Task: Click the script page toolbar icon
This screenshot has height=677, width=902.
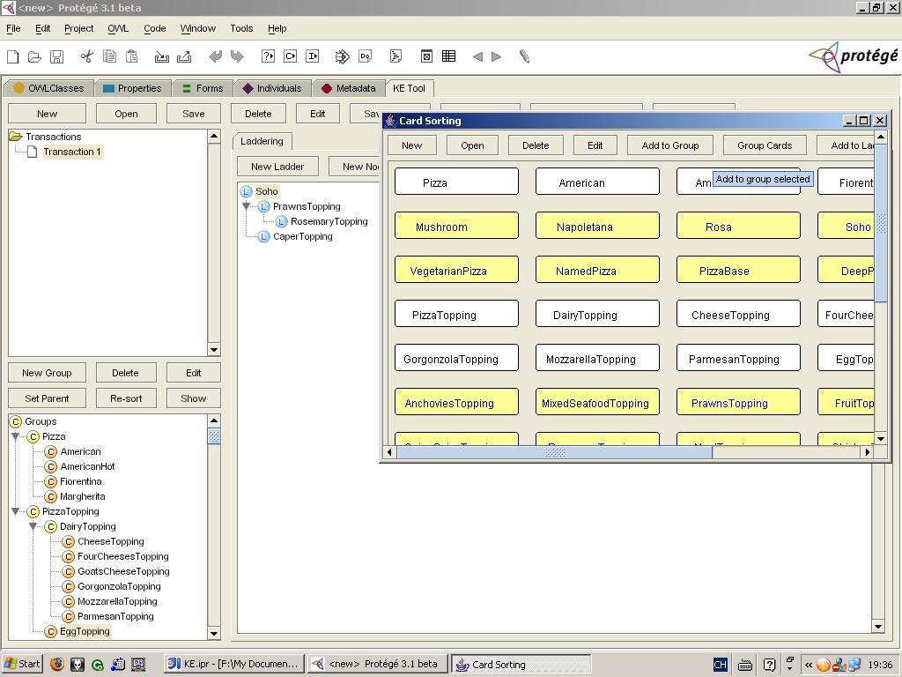Action: tap(396, 56)
